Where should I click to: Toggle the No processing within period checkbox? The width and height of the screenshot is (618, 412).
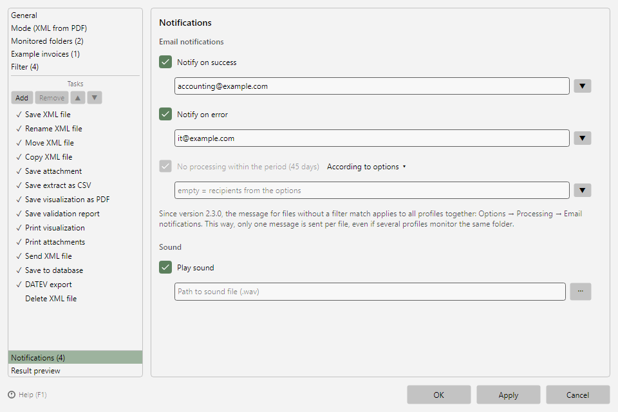[165, 166]
